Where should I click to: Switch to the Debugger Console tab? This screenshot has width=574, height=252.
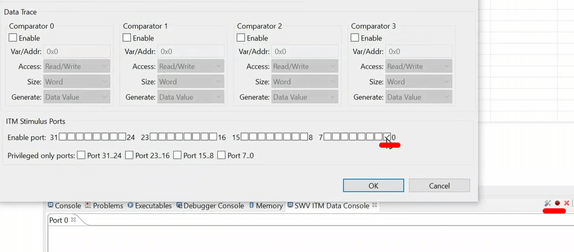pos(210,206)
